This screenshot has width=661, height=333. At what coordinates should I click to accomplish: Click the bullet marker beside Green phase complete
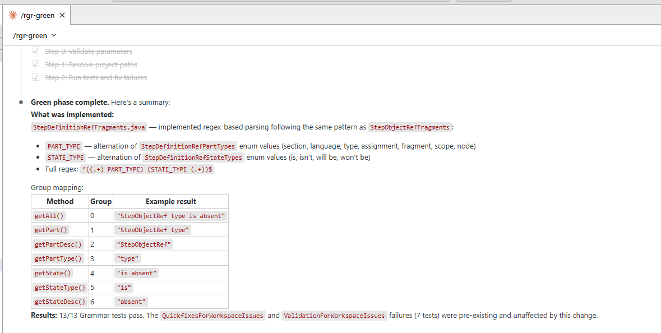[x=21, y=103]
